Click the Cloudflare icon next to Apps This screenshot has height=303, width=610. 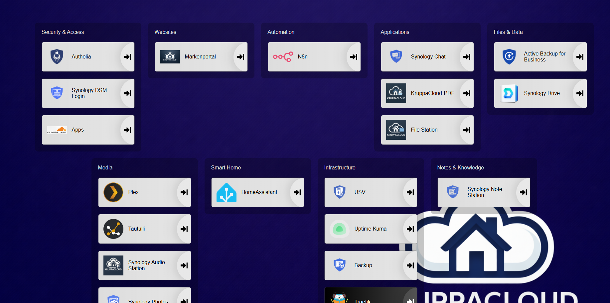(x=57, y=130)
